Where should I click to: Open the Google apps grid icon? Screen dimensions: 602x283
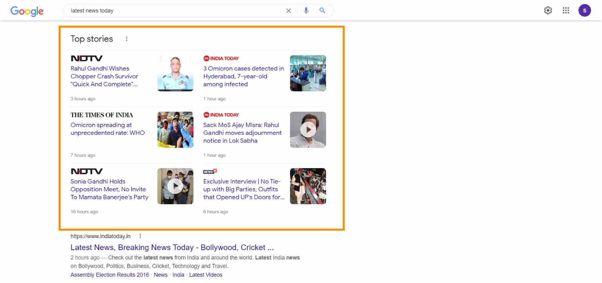pyautogui.click(x=566, y=10)
